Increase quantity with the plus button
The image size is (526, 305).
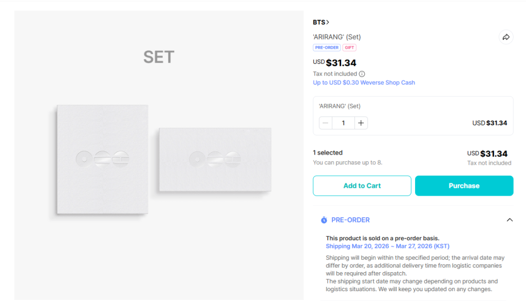click(x=361, y=123)
